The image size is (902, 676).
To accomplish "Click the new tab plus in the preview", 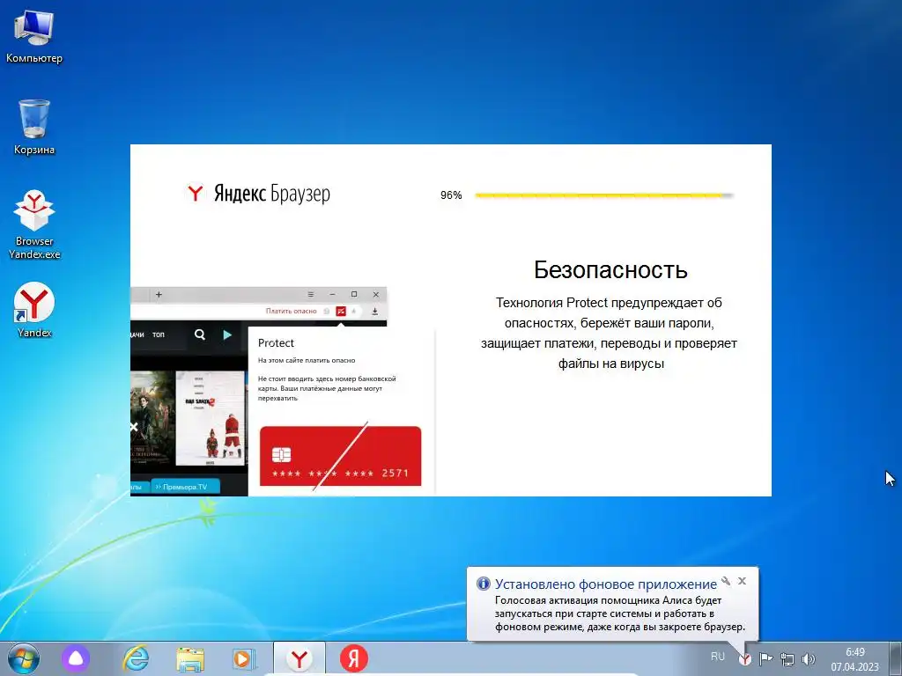I will pos(159,294).
